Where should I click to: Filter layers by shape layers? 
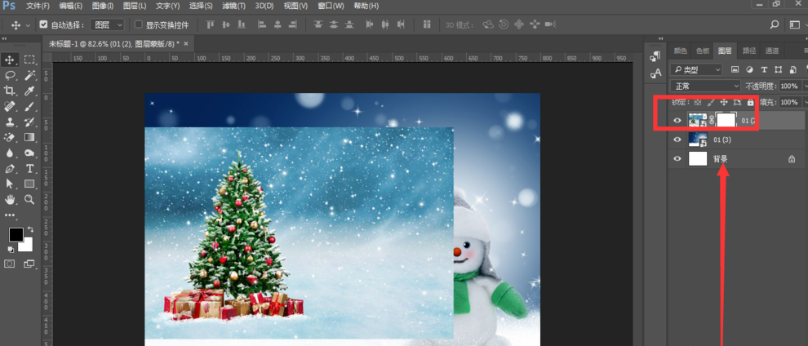tap(778, 69)
